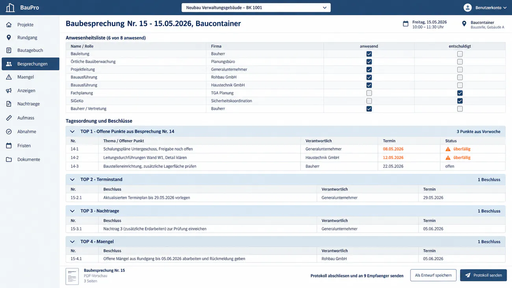Click the Projekte home icon
Viewport: 512px width, 288px height.
(x=9, y=25)
